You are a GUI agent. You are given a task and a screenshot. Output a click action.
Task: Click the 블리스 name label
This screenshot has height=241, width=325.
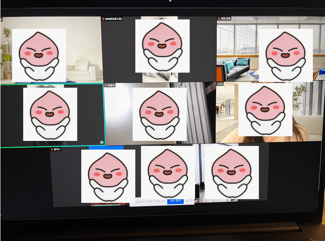(x=57, y=149)
